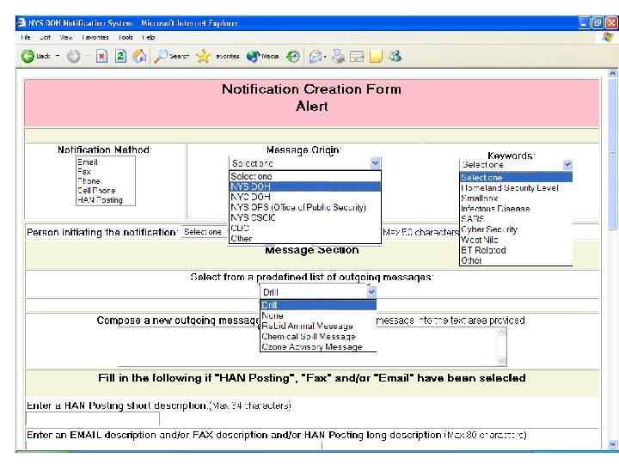Pick Smallpox keyword

(516, 198)
